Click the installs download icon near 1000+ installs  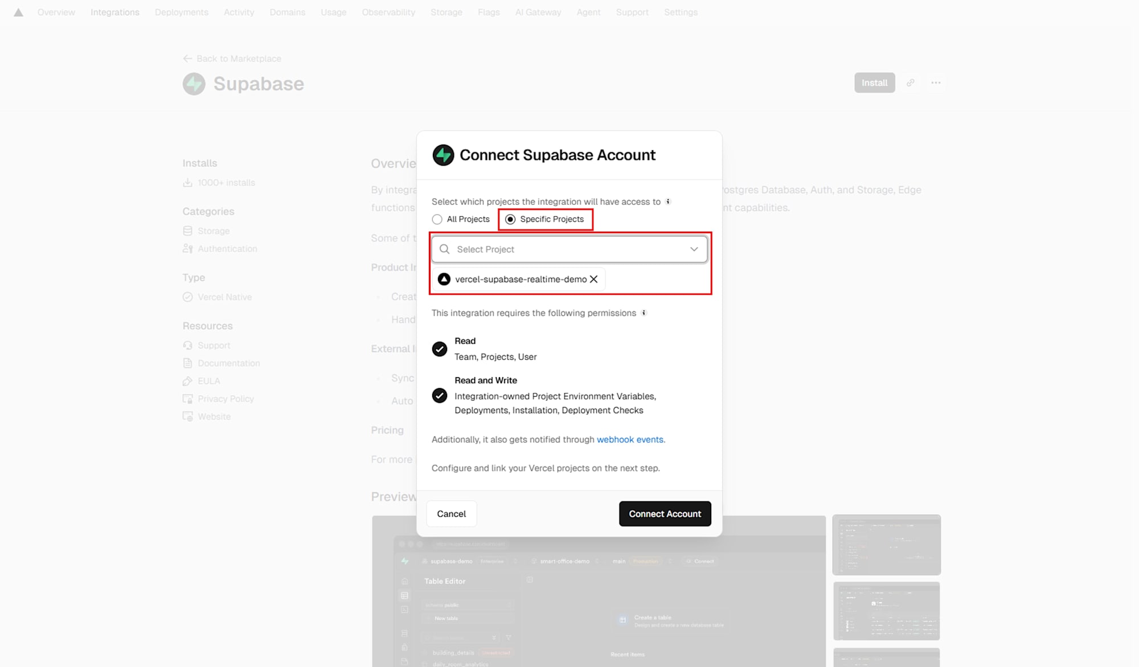coord(188,182)
